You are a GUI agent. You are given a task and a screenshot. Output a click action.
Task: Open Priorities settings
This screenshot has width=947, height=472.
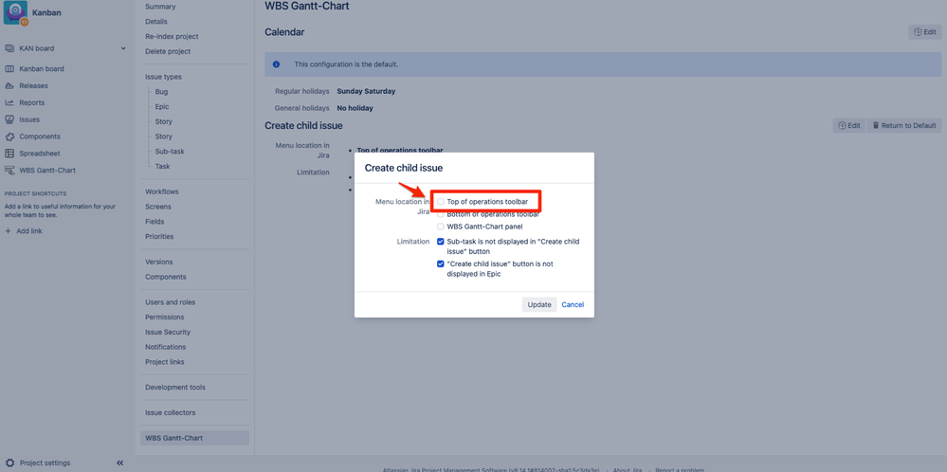click(x=159, y=237)
